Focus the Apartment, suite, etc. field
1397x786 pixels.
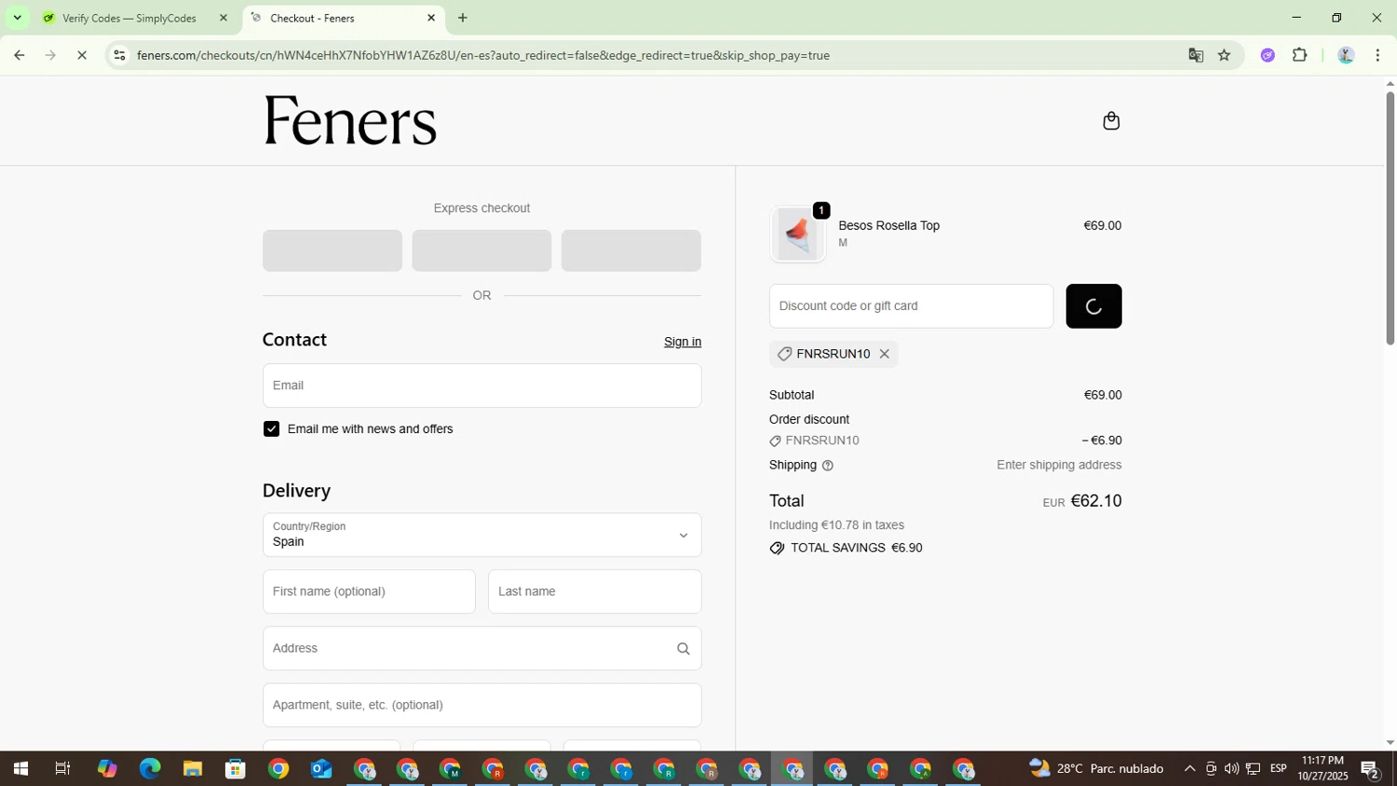pos(481,705)
